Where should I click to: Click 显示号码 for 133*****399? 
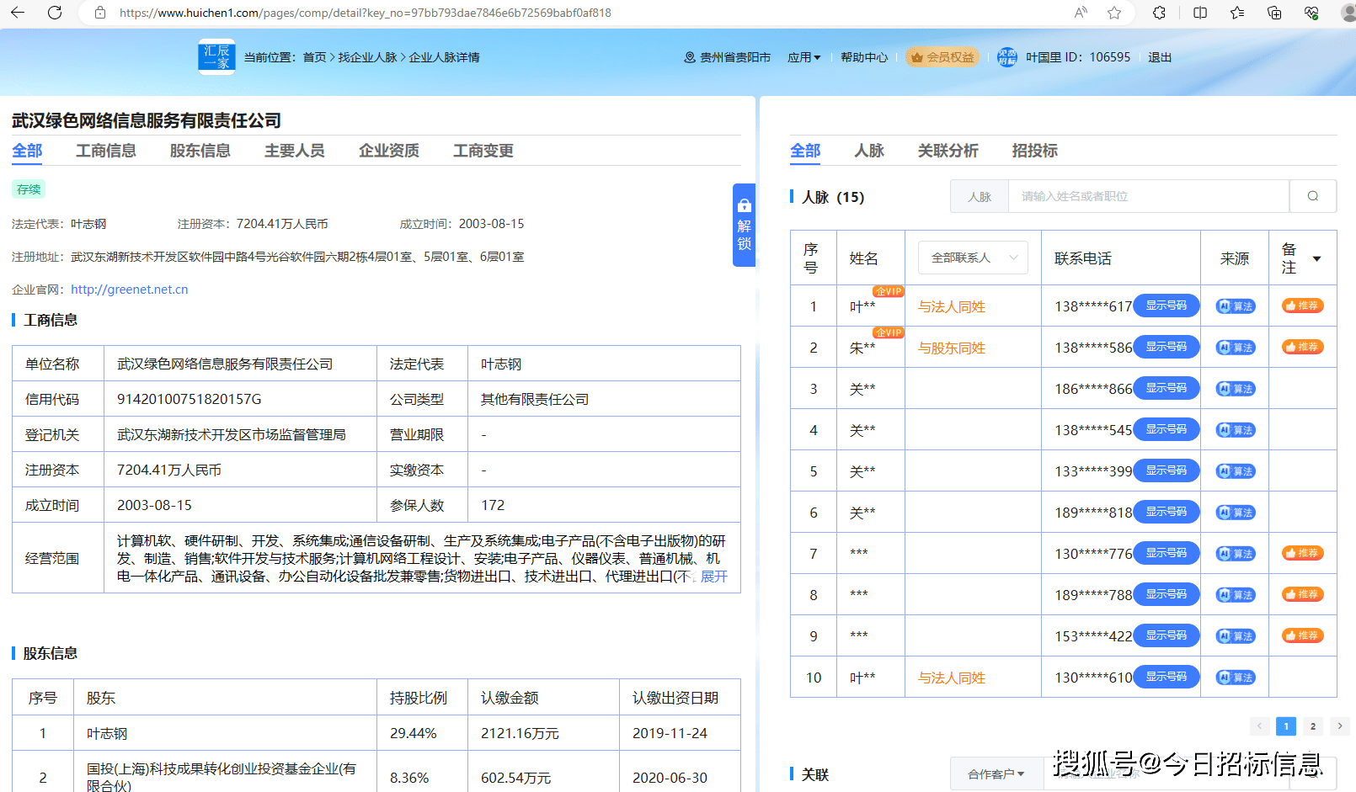1166,470
